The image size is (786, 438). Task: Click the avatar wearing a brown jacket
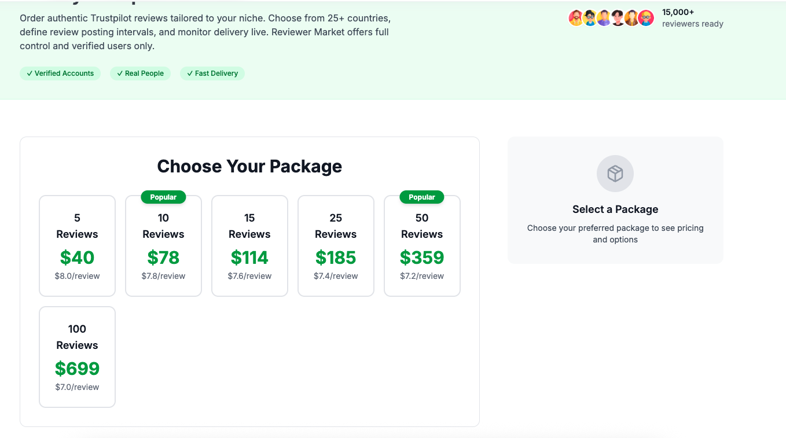tap(631, 18)
